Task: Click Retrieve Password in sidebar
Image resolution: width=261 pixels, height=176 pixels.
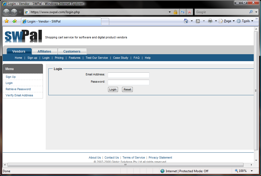Action: [18, 89]
